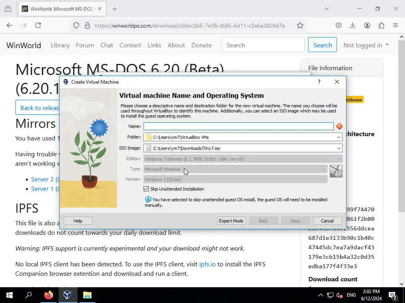
Task: Open File Explorer from the taskbar
Action: pyautogui.click(x=87, y=295)
